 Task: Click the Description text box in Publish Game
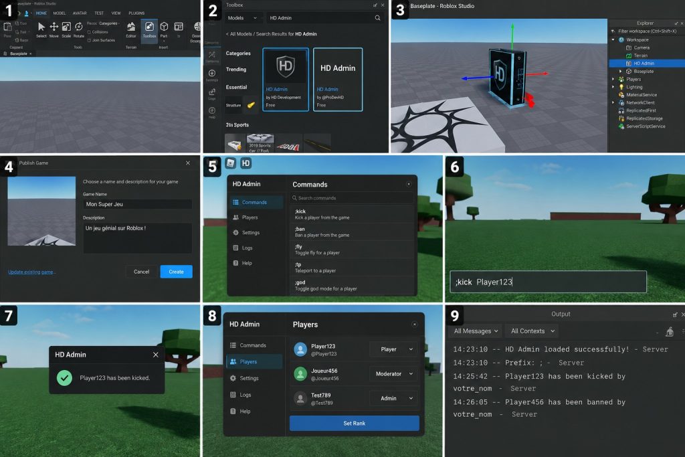pos(137,238)
